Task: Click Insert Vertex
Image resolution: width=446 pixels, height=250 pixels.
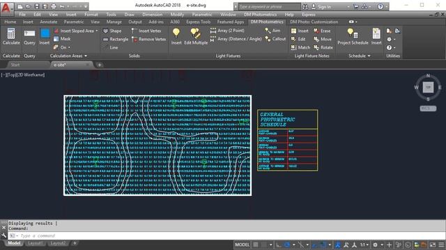Action: tap(146, 31)
